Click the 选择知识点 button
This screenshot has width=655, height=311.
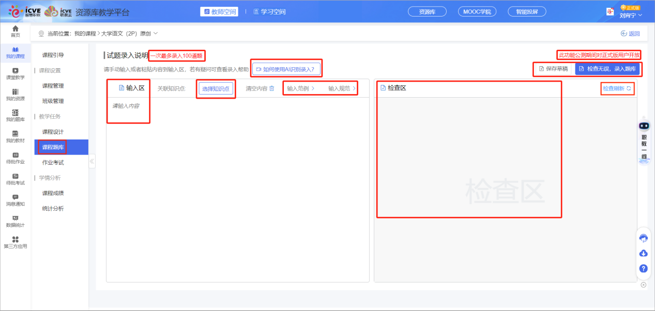[x=216, y=89]
